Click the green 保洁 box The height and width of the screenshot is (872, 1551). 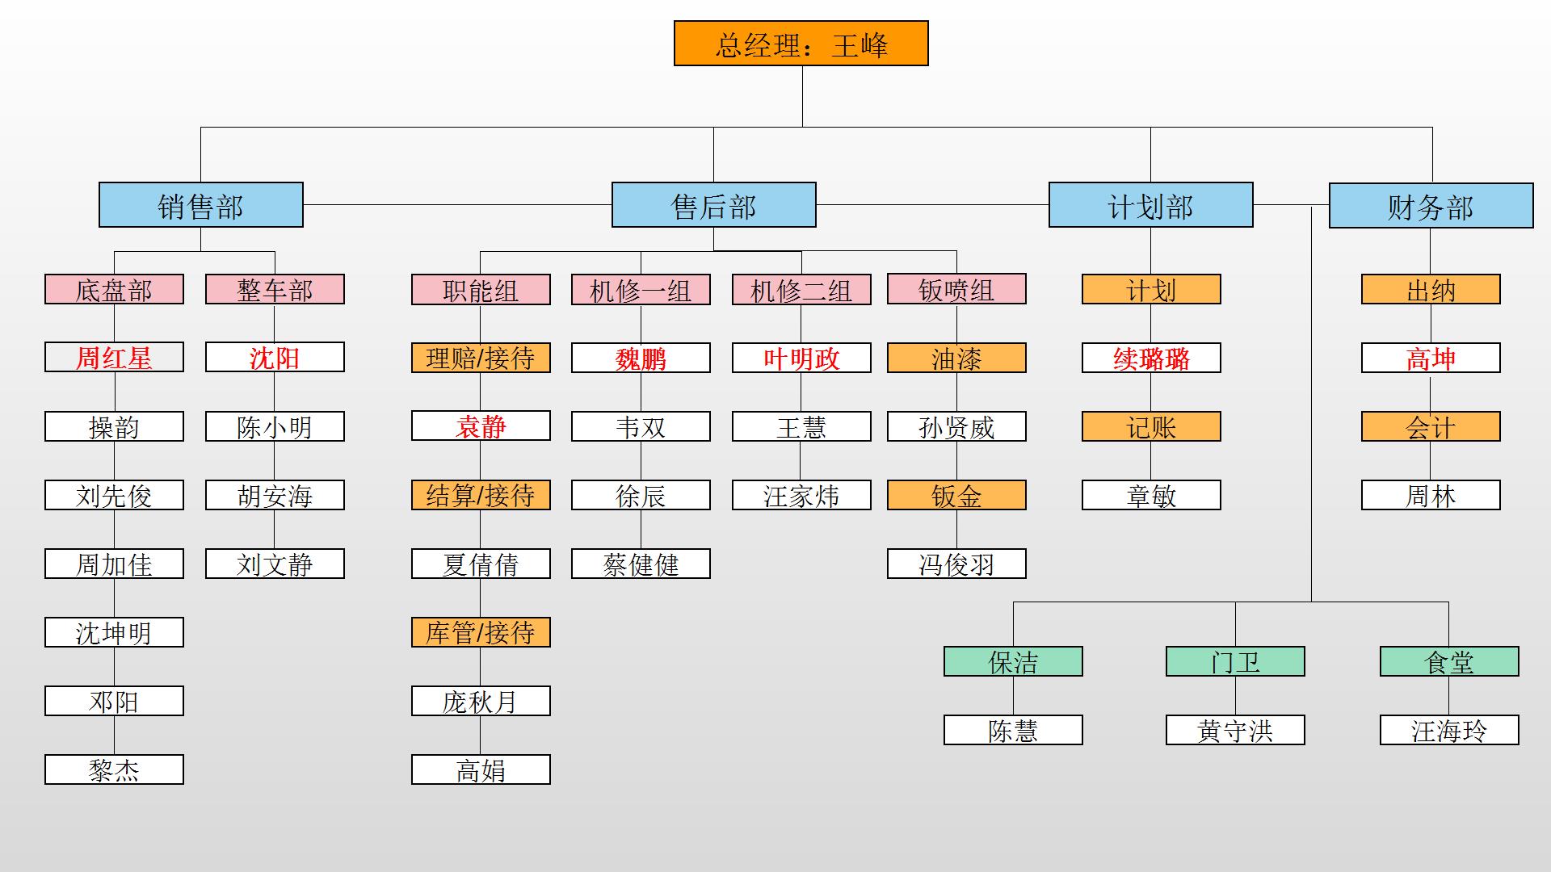1013,661
